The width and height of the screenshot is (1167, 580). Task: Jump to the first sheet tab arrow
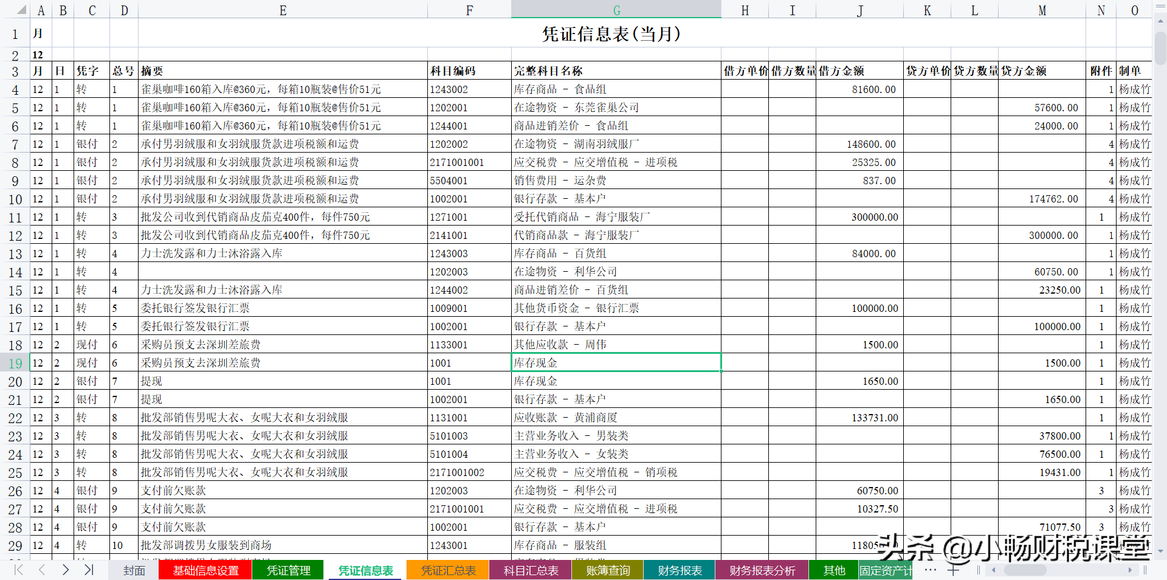point(18,570)
